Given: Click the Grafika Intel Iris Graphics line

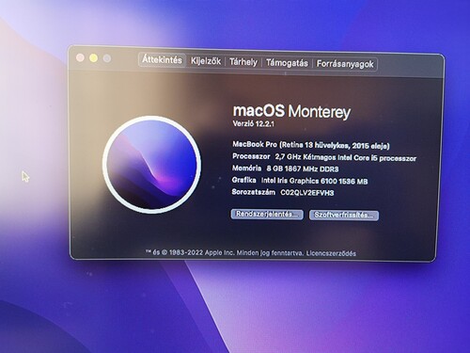Looking at the screenshot, I should (x=300, y=181).
